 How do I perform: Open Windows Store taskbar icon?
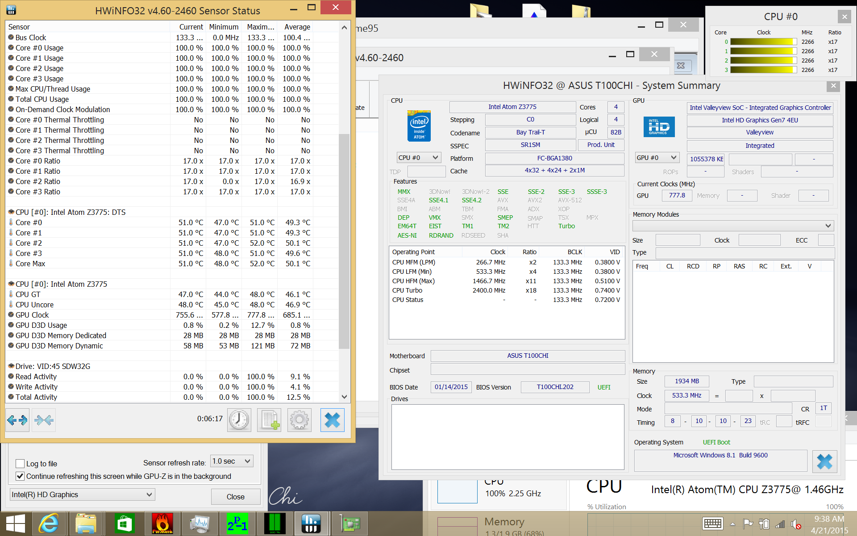click(124, 523)
